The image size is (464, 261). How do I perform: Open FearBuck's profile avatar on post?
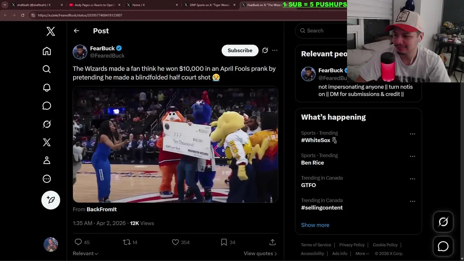pos(80,52)
